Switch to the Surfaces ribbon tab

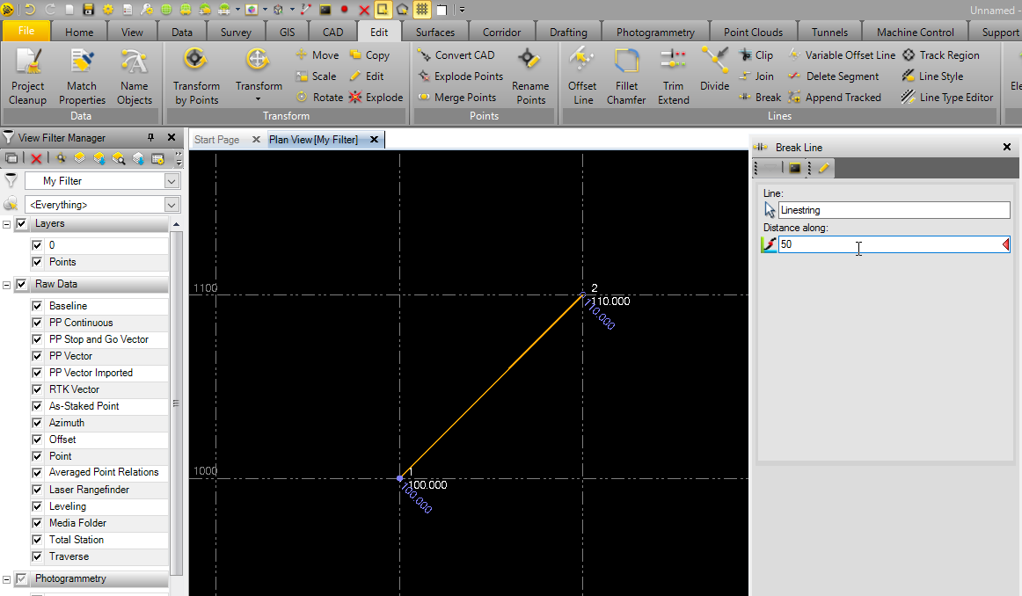click(x=435, y=33)
